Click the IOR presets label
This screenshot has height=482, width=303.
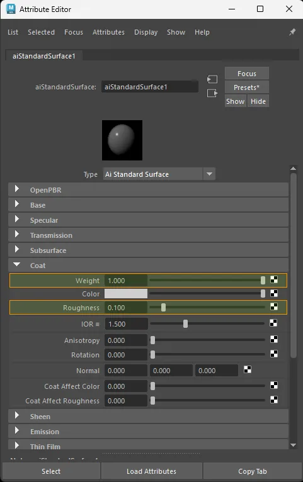point(90,324)
